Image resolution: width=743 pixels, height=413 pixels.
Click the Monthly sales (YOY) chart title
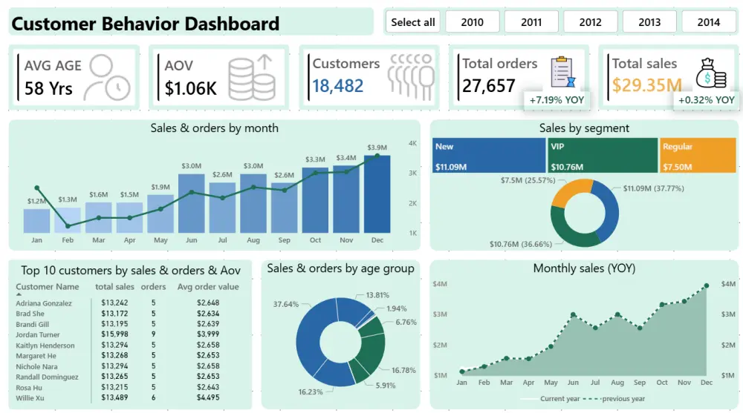click(x=584, y=268)
